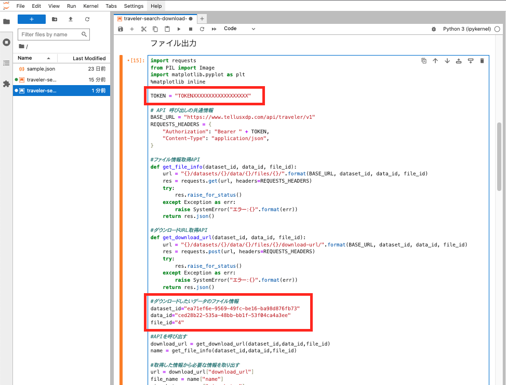Click the def get_download_url line

click(228, 238)
